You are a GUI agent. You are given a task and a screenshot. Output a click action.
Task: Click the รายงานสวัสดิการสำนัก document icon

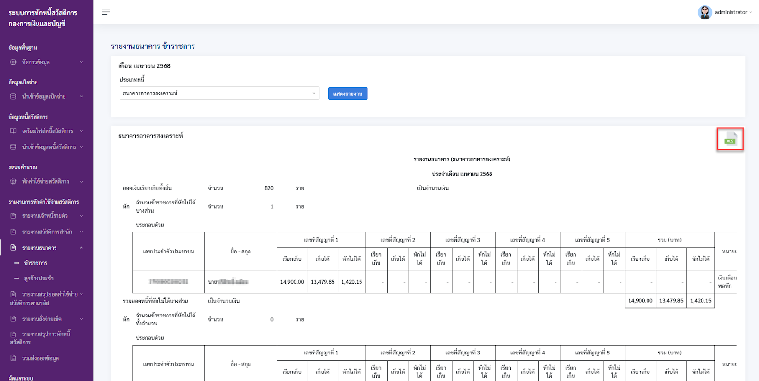tap(13, 232)
